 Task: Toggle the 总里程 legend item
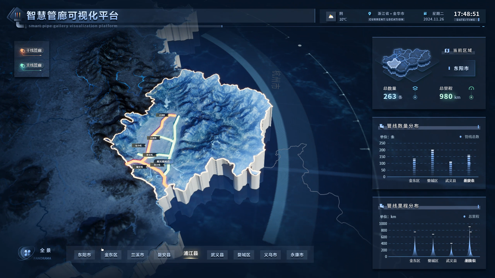(471, 216)
